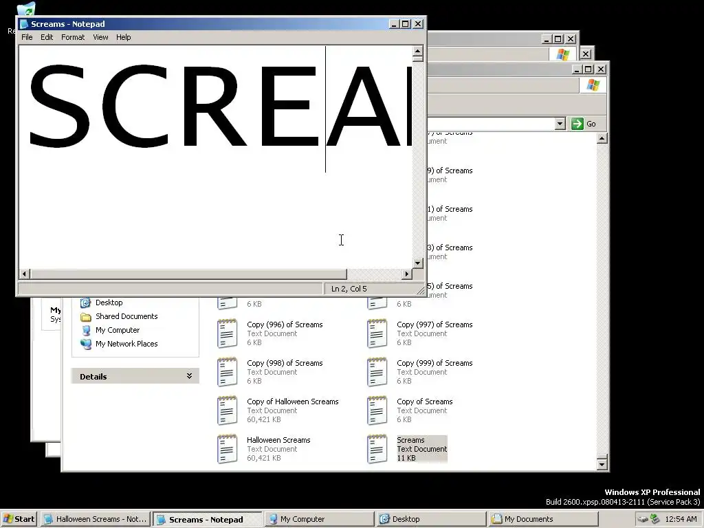Screen dimensions: 704x528
Task: Click network connection tray icon
Action: tap(655, 520)
